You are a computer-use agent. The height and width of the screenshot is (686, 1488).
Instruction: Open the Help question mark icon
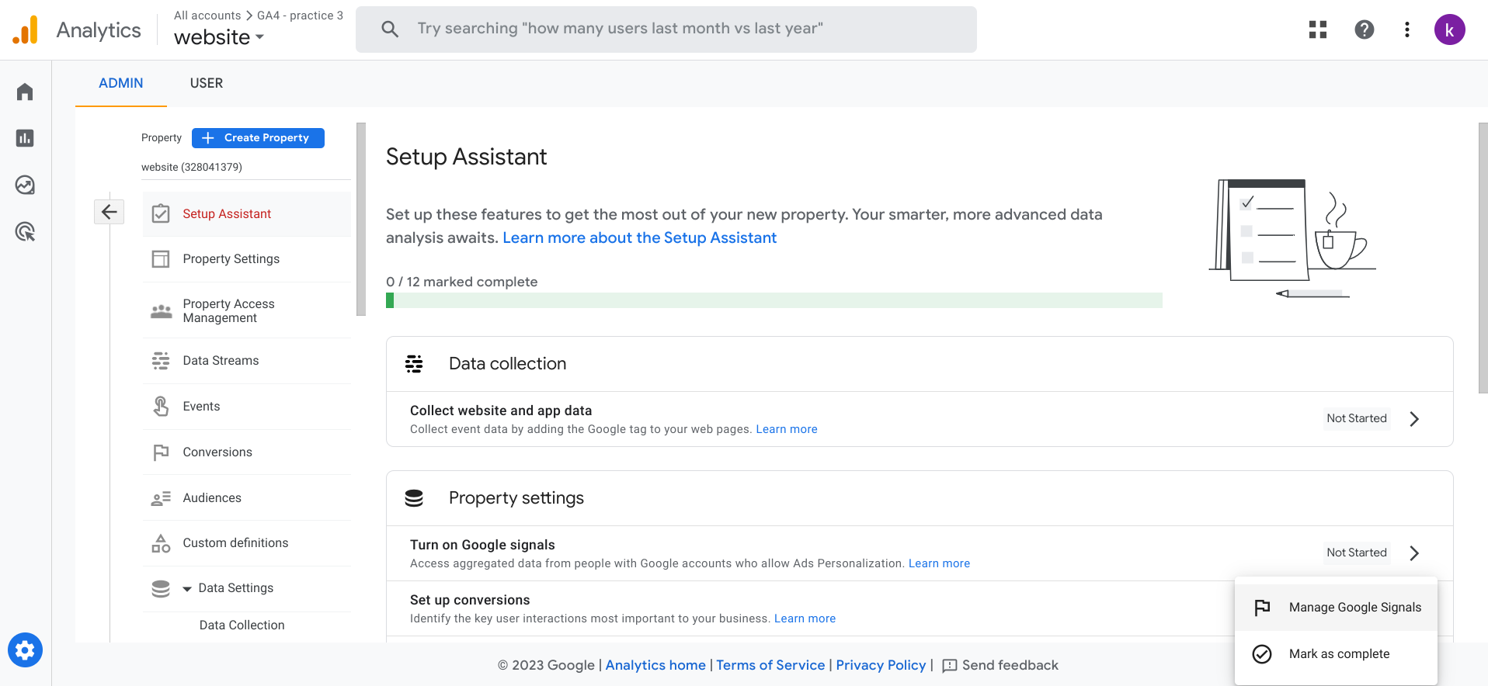point(1365,29)
